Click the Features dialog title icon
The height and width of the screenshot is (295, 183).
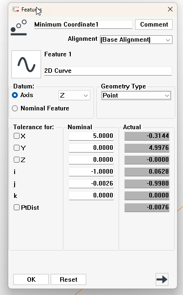(x=16, y=9)
